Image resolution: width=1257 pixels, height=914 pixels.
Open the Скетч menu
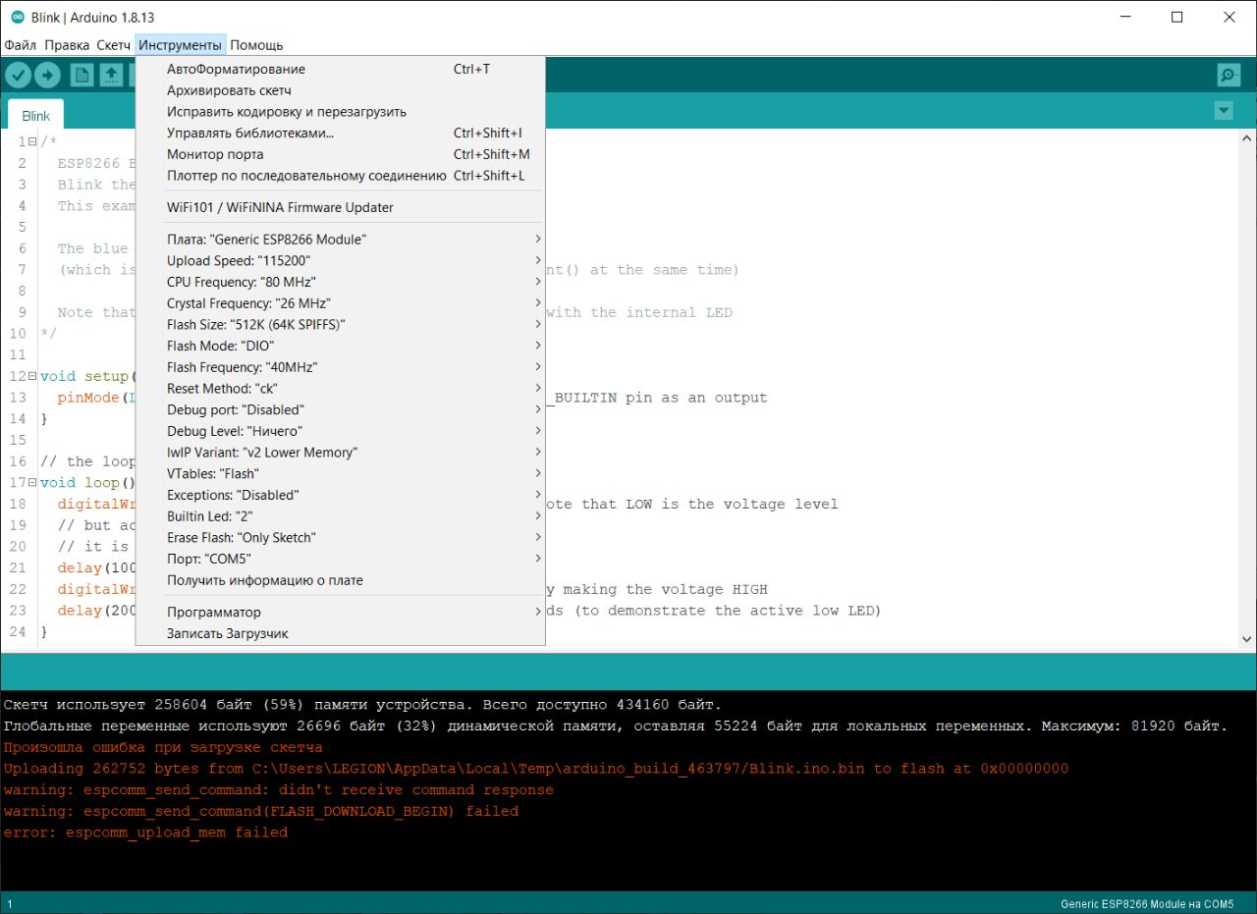tap(114, 45)
